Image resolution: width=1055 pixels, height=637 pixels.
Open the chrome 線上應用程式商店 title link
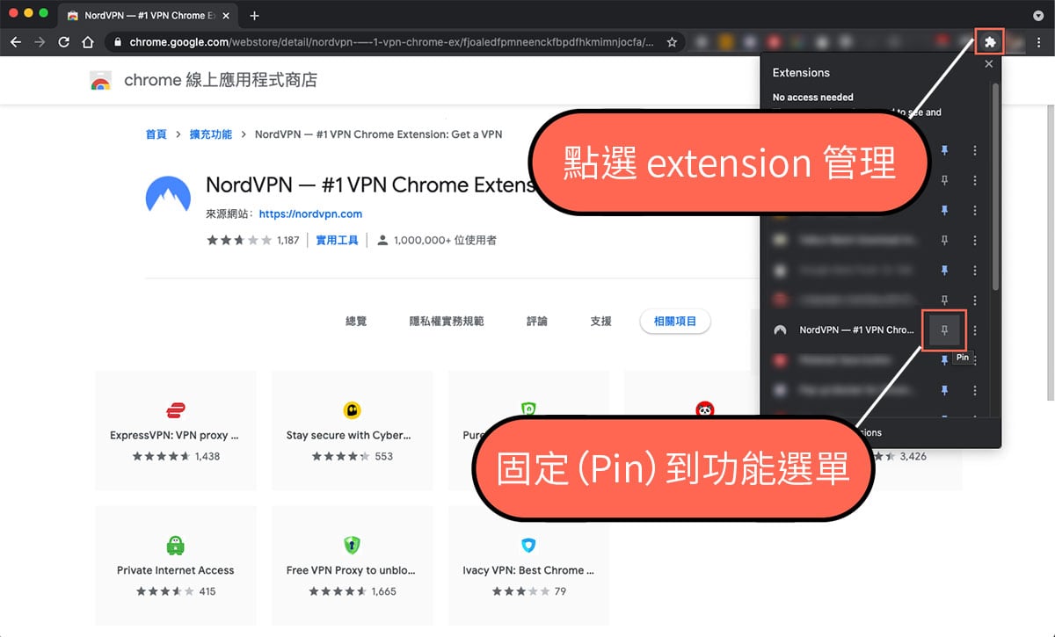coord(221,81)
